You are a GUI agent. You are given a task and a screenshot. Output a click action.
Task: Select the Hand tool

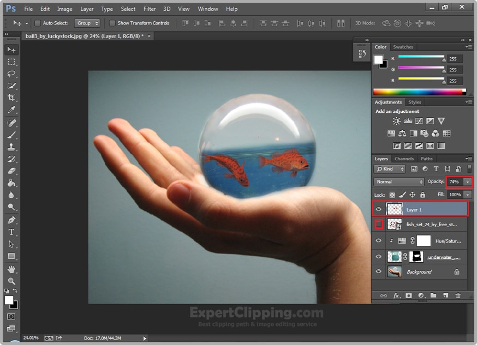click(x=11, y=269)
